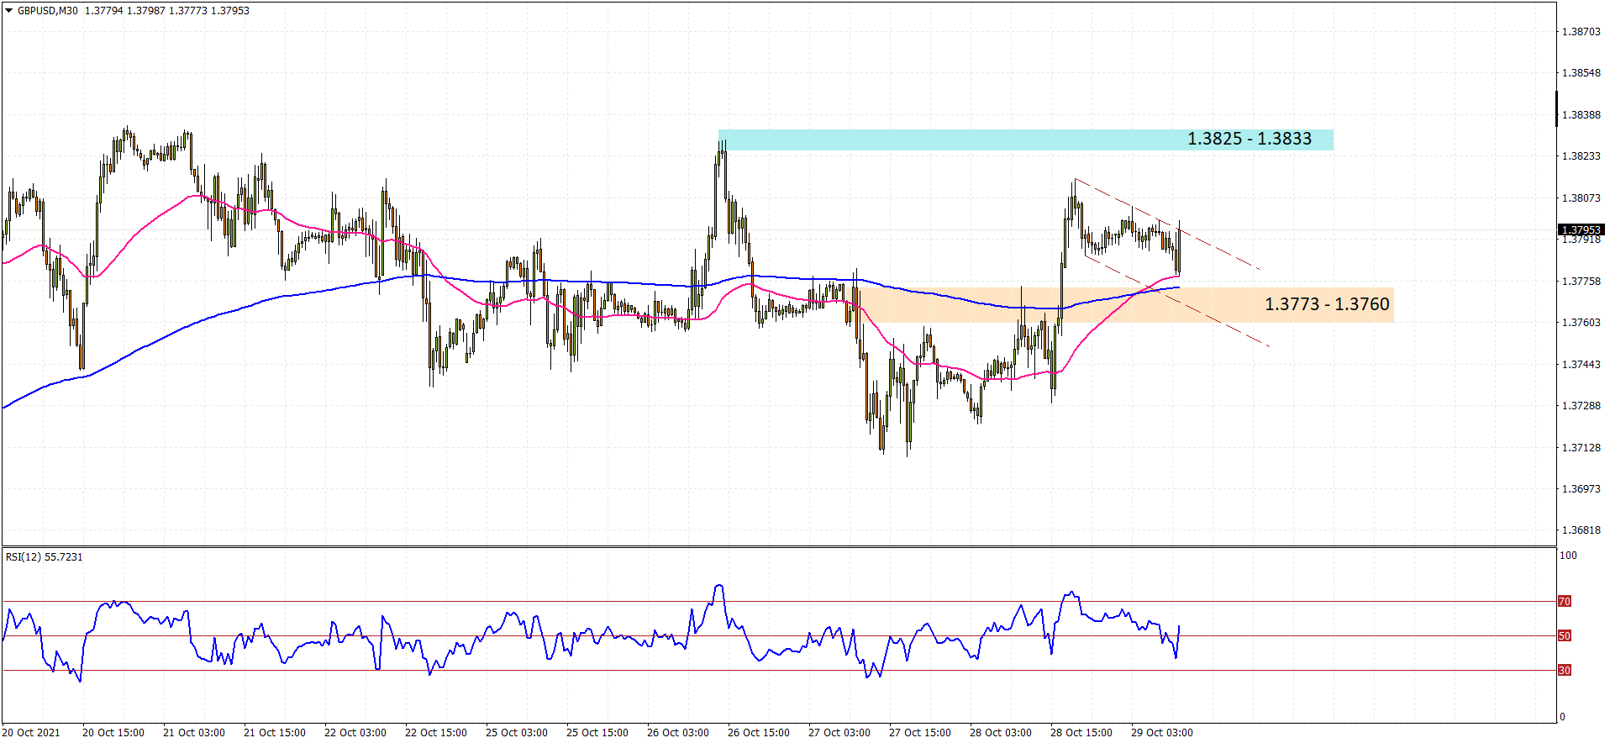The height and width of the screenshot is (743, 1610).
Task: Click price axis label 1.38548
Action: 1581,73
